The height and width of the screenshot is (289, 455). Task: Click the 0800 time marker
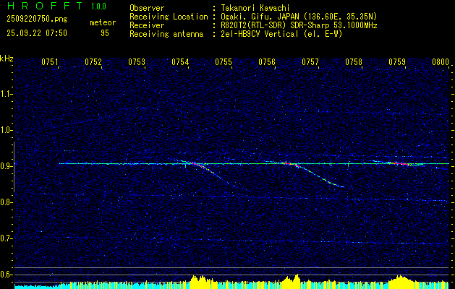[440, 63]
